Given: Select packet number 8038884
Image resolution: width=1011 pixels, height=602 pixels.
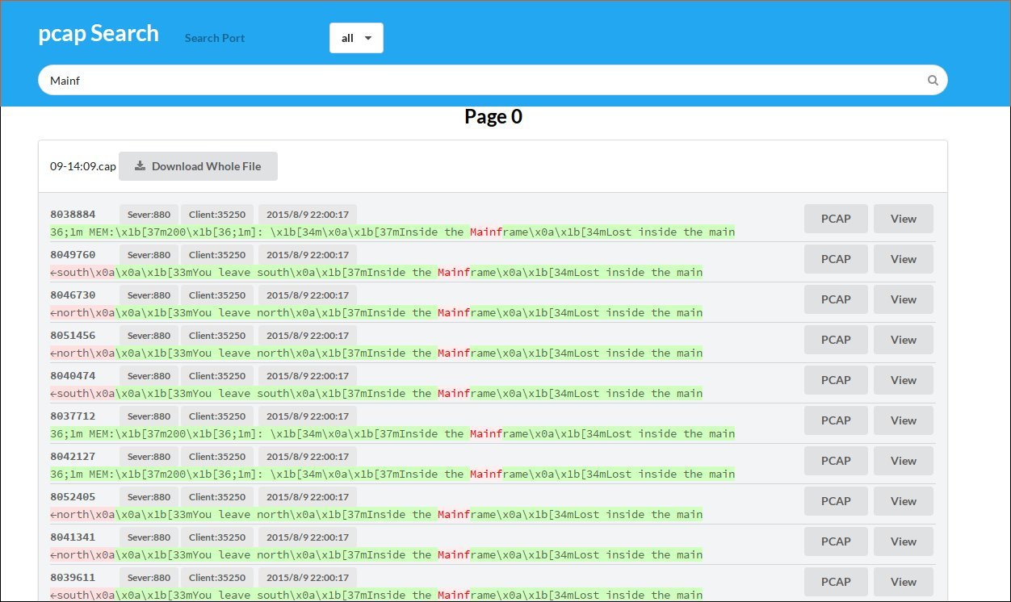Looking at the screenshot, I should [73, 215].
